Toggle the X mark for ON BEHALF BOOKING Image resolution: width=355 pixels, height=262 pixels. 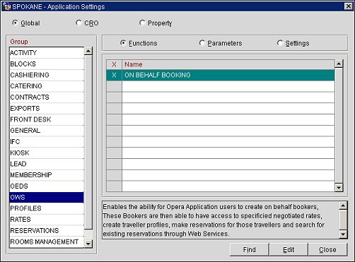tap(114, 75)
